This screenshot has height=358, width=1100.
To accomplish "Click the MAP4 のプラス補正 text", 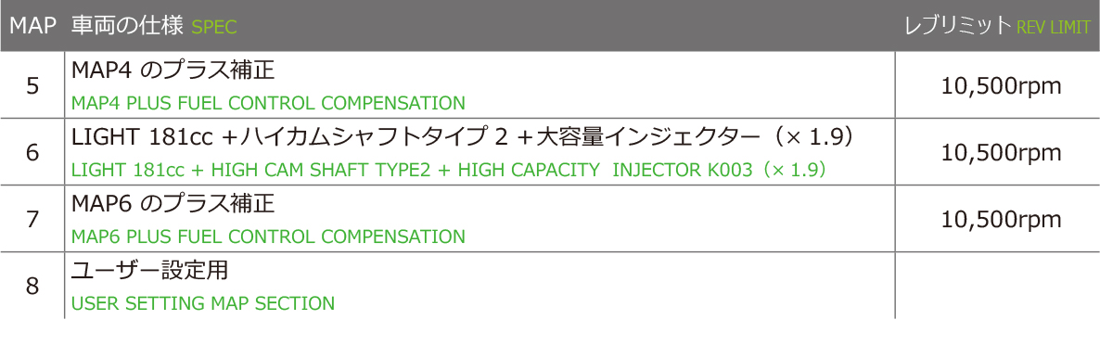I will pyautogui.click(x=173, y=70).
